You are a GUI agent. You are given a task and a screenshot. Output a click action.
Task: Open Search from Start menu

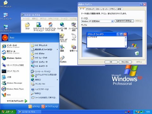click(x=36, y=93)
